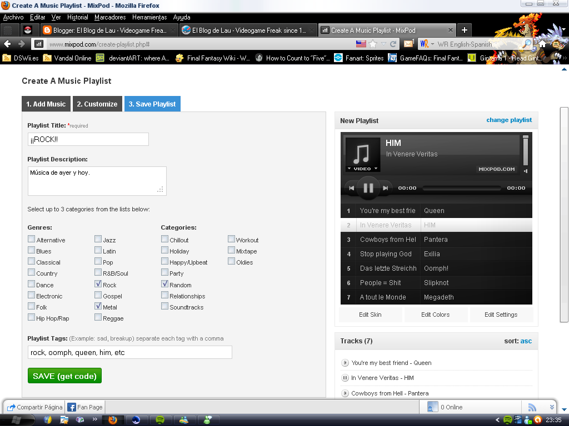Click the volume icon in the player
The image size is (569, 426).
525,171
